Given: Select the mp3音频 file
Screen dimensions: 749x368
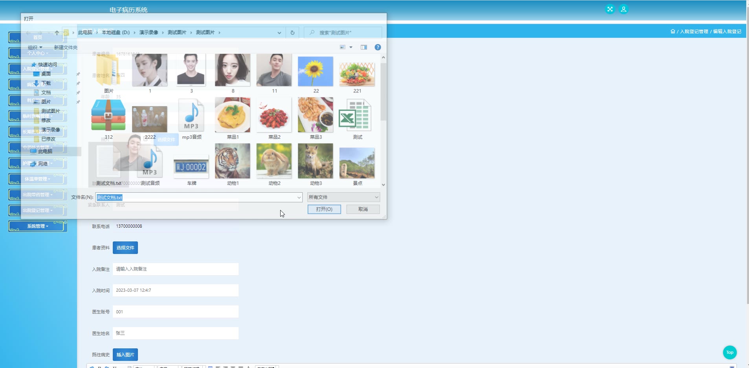Looking at the screenshot, I should tap(191, 119).
